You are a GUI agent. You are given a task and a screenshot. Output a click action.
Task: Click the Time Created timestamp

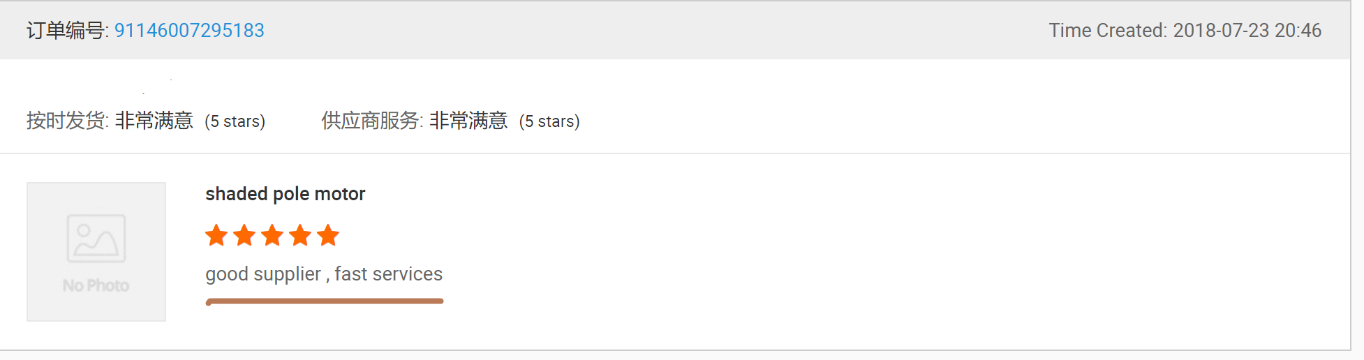[1185, 31]
